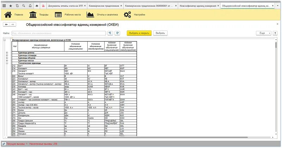The height and width of the screenshot is (148, 282).
Task: Close first Коммерческое предложение tab
Action: 121,6
